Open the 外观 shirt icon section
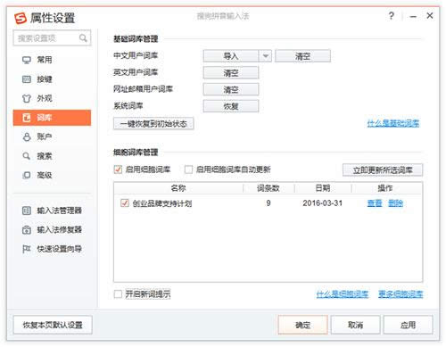Viewport: 446px width, 347px height. 27,98
